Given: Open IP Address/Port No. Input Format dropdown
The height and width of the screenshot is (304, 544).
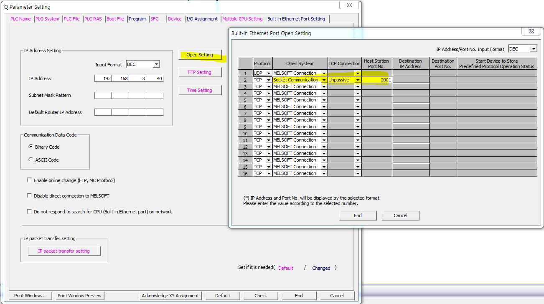Looking at the screenshot, I should [534, 49].
